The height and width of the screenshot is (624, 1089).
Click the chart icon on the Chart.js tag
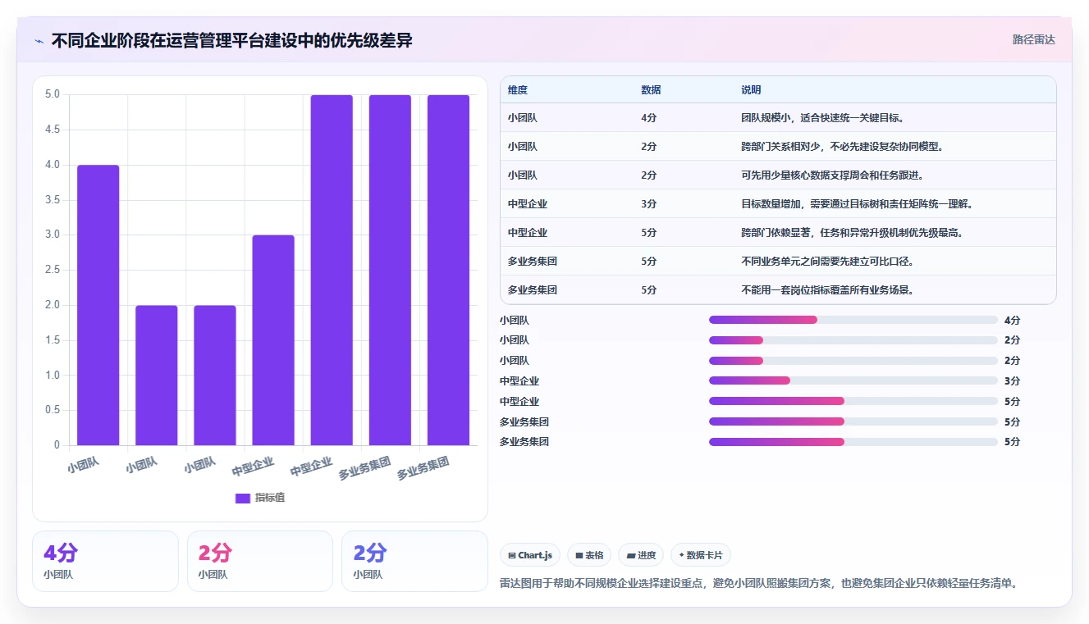tap(512, 555)
